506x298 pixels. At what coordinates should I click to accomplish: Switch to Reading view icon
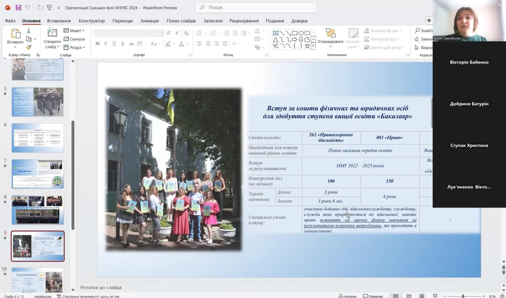[x=422, y=296]
